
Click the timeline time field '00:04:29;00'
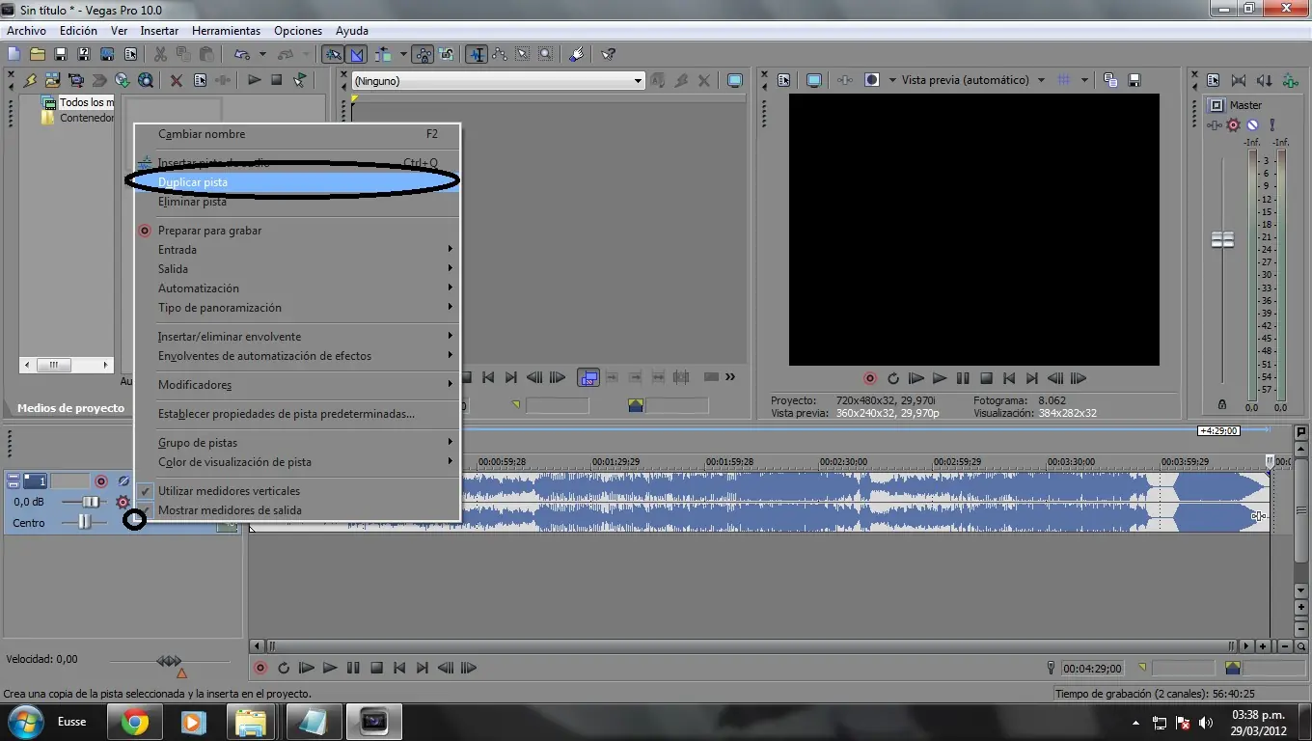pos(1092,669)
